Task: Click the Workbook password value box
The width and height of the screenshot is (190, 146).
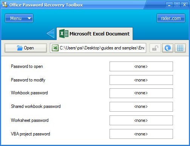Action: [141, 93]
